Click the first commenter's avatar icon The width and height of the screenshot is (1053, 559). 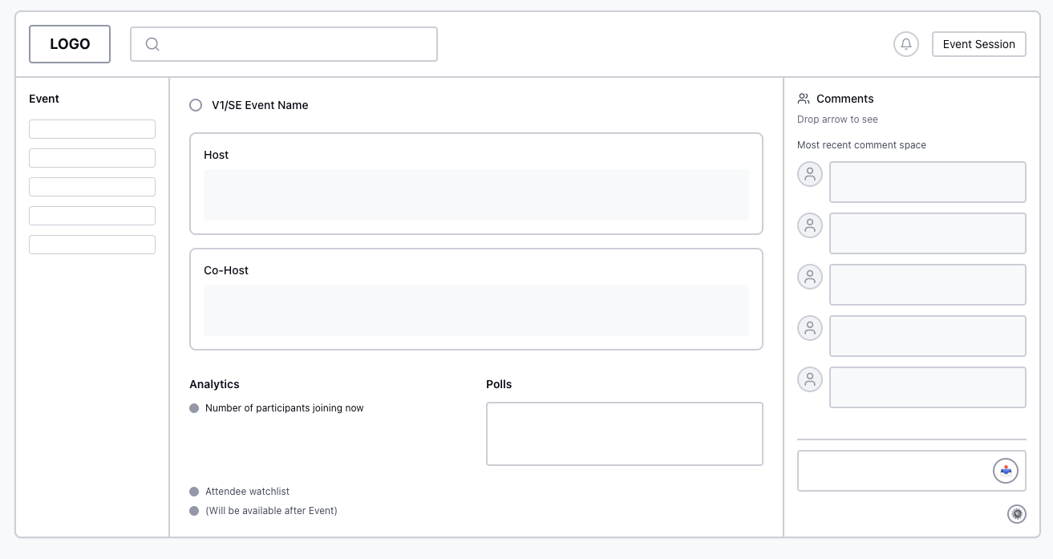point(810,174)
